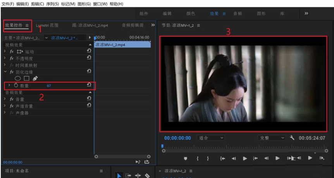Screen dimensions: 334x178
Task: Click the 数量 value 67
Action: [x=49, y=86]
